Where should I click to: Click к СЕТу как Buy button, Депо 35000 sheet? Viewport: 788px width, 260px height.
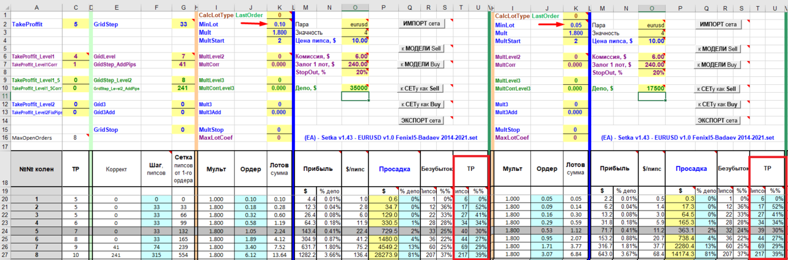(x=421, y=104)
